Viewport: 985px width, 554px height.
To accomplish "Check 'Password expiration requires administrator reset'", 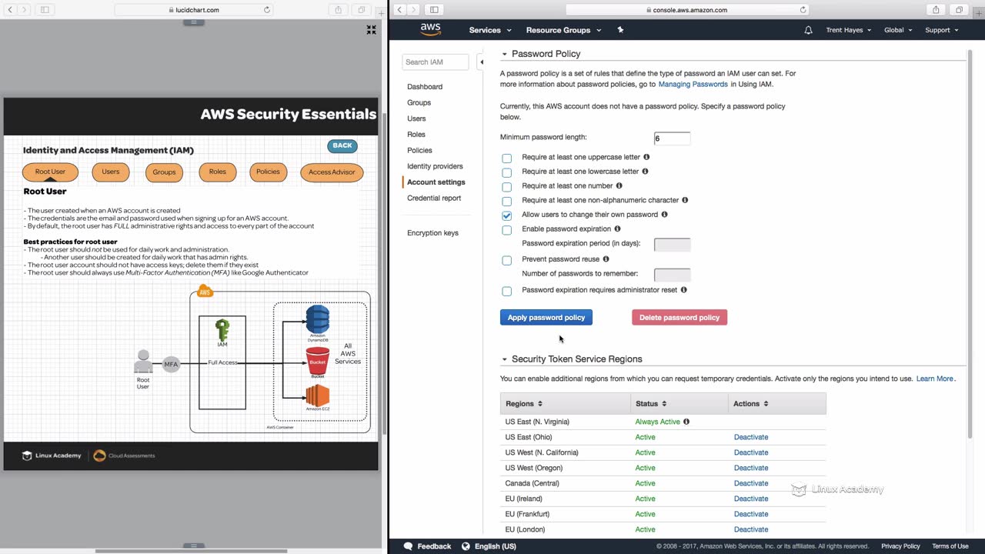I will (506, 291).
